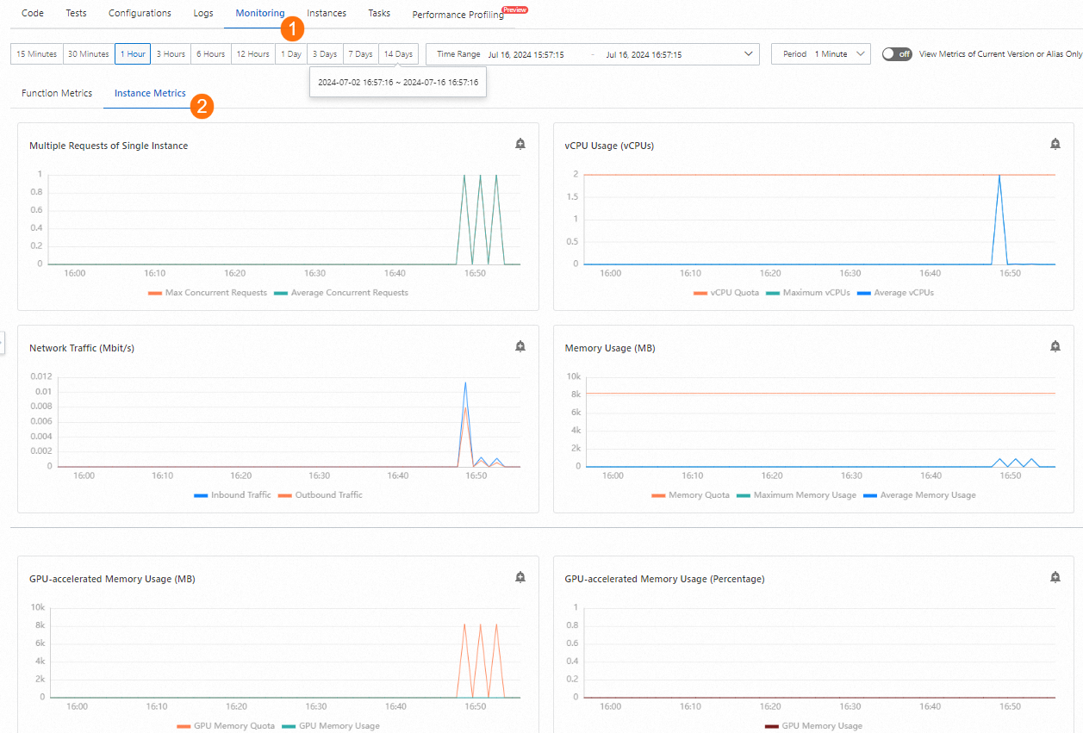The image size is (1083, 733).
Task: Click the bell on GPU Memory Usage Percentage chart
Action: coord(1055,577)
